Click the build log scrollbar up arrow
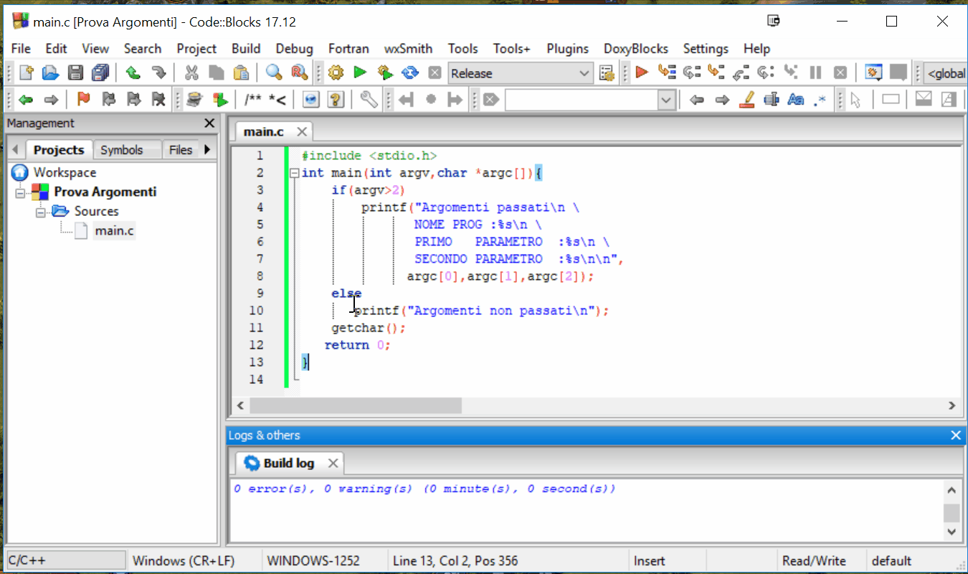The image size is (968, 574). click(952, 491)
